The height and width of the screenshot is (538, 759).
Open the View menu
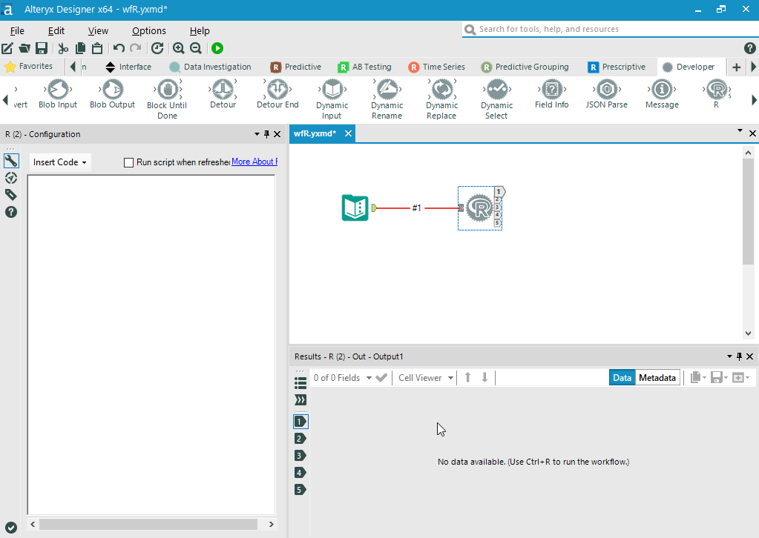pos(98,31)
